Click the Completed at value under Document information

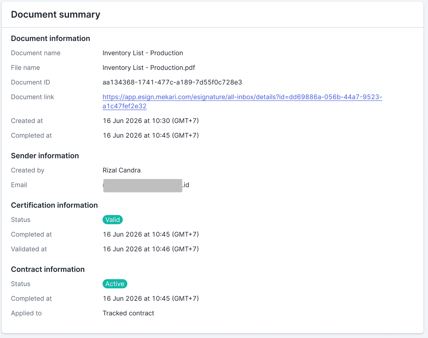pos(151,136)
